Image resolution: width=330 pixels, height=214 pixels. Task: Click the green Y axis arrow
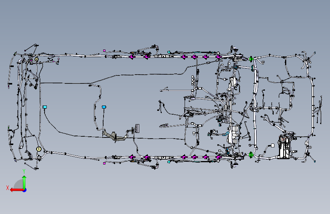tap(24, 182)
